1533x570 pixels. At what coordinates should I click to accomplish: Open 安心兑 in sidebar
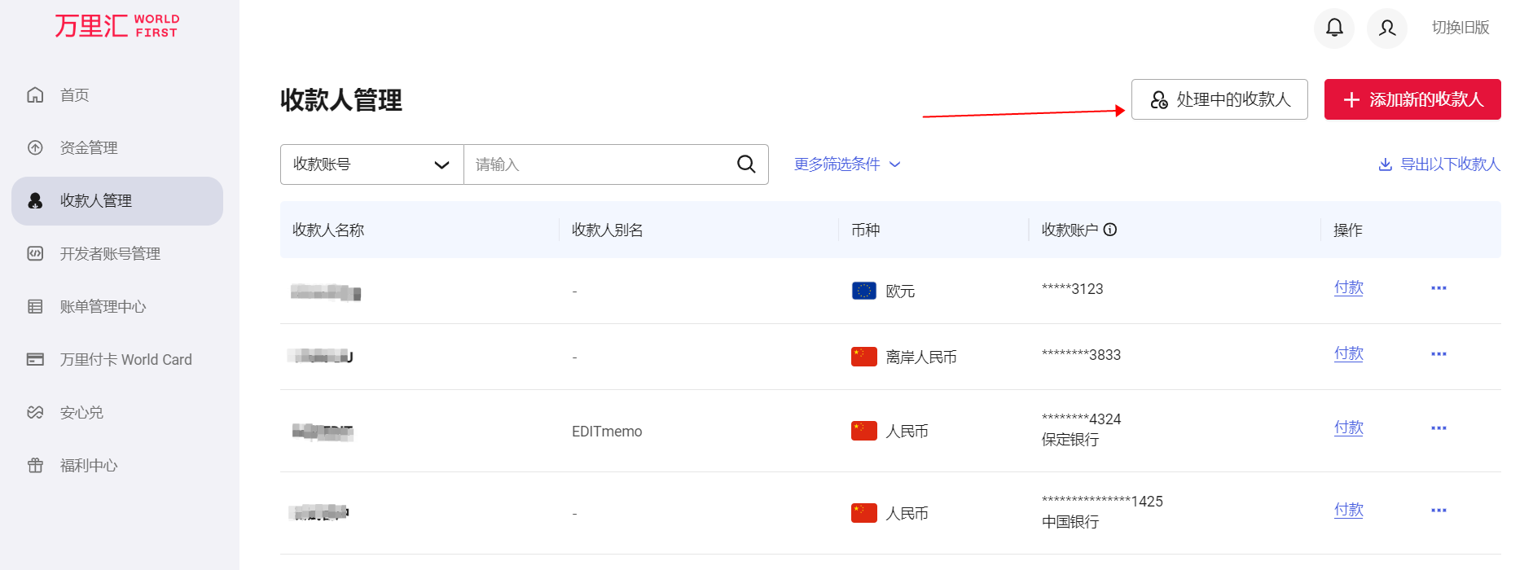click(x=81, y=413)
